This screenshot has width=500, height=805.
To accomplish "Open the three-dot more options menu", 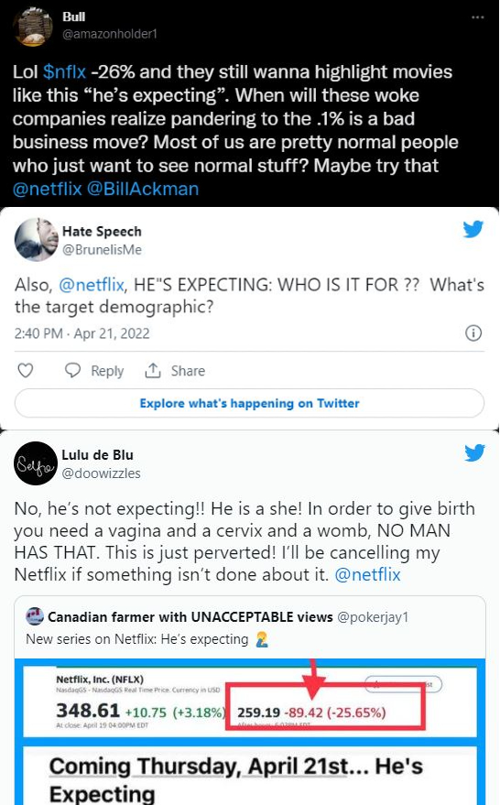I will click(477, 17).
